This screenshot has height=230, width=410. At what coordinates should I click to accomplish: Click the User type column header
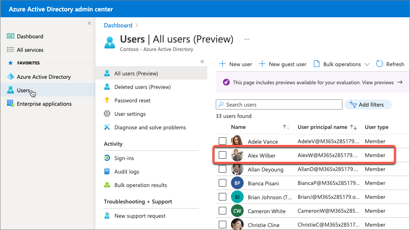pyautogui.click(x=377, y=127)
